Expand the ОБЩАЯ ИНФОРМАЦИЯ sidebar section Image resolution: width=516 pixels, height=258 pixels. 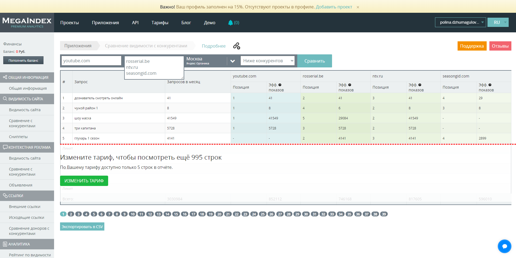tap(27, 77)
